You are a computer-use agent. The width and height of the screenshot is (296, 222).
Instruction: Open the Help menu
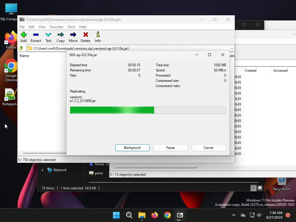[83, 27]
